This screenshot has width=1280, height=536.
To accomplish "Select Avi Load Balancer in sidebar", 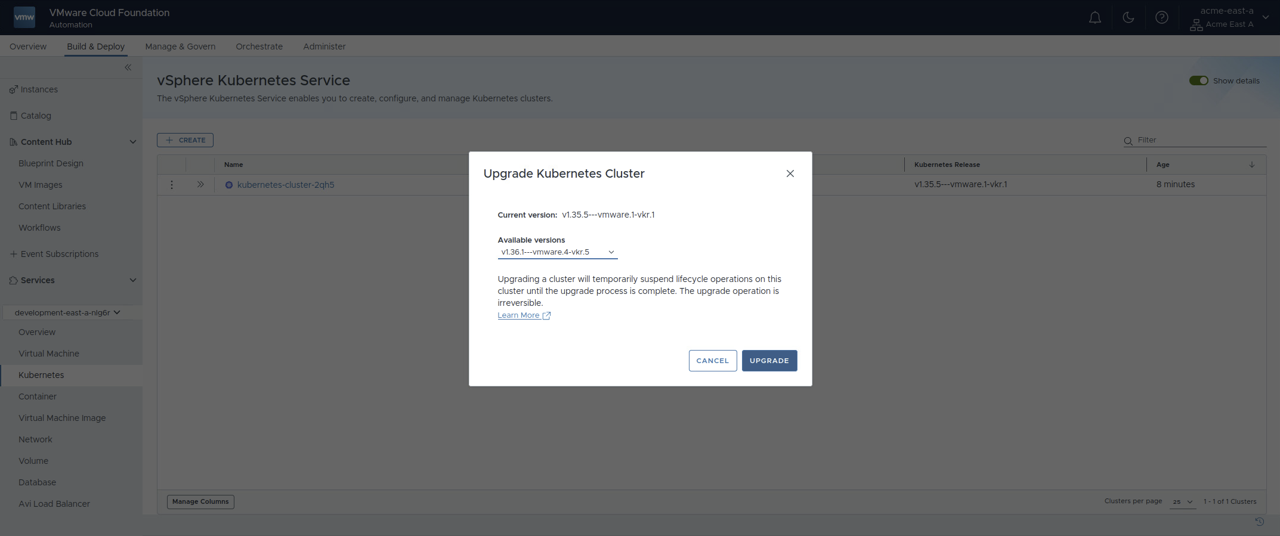I will click(54, 504).
